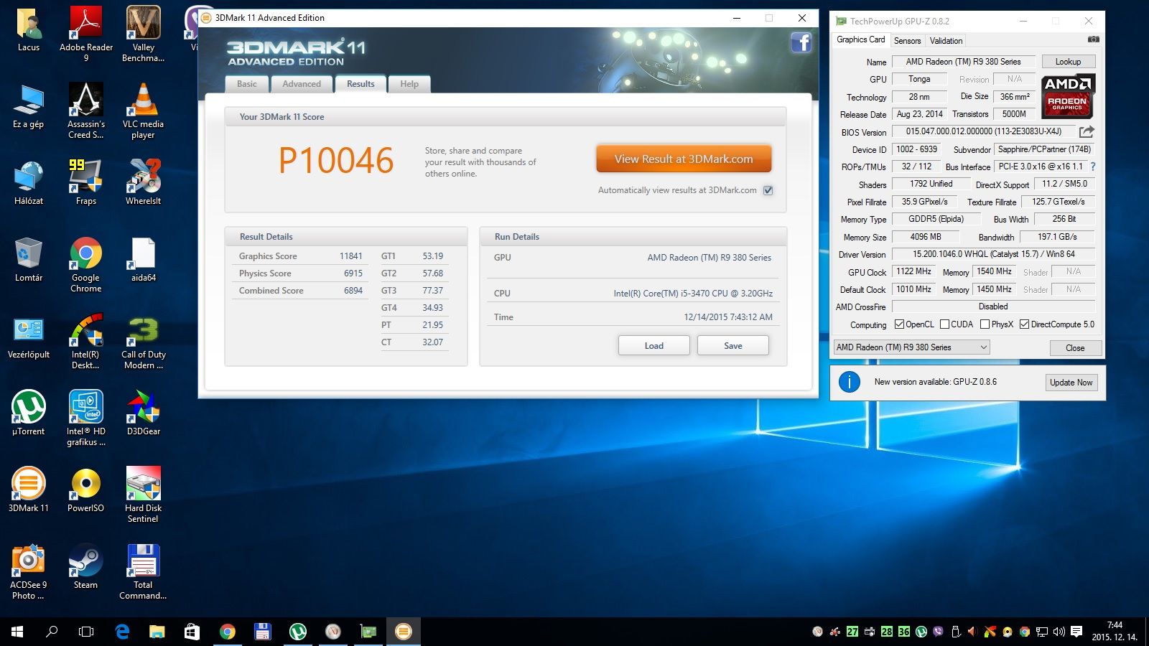Launch Steam desktop shortcut

tap(86, 566)
